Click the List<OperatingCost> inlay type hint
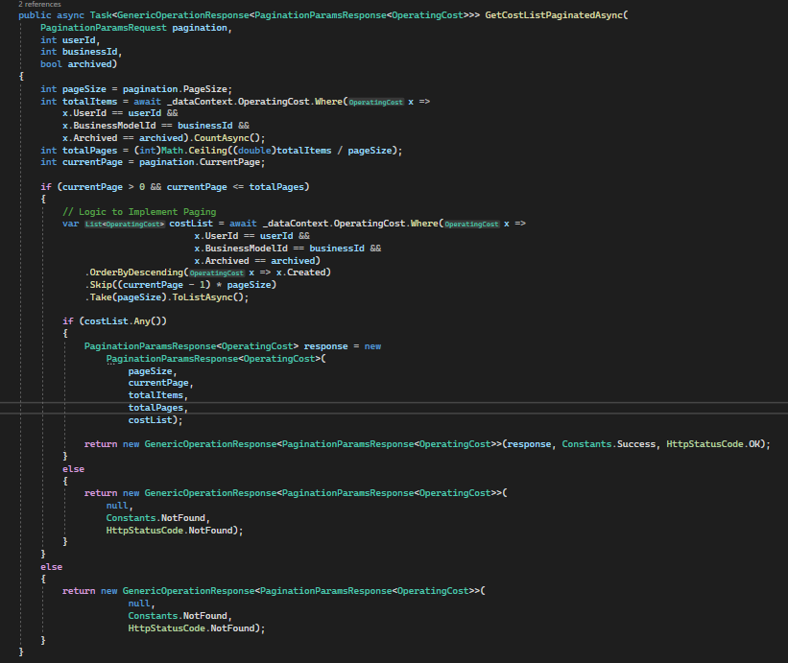Viewport: 788px width, 663px height. coord(124,224)
